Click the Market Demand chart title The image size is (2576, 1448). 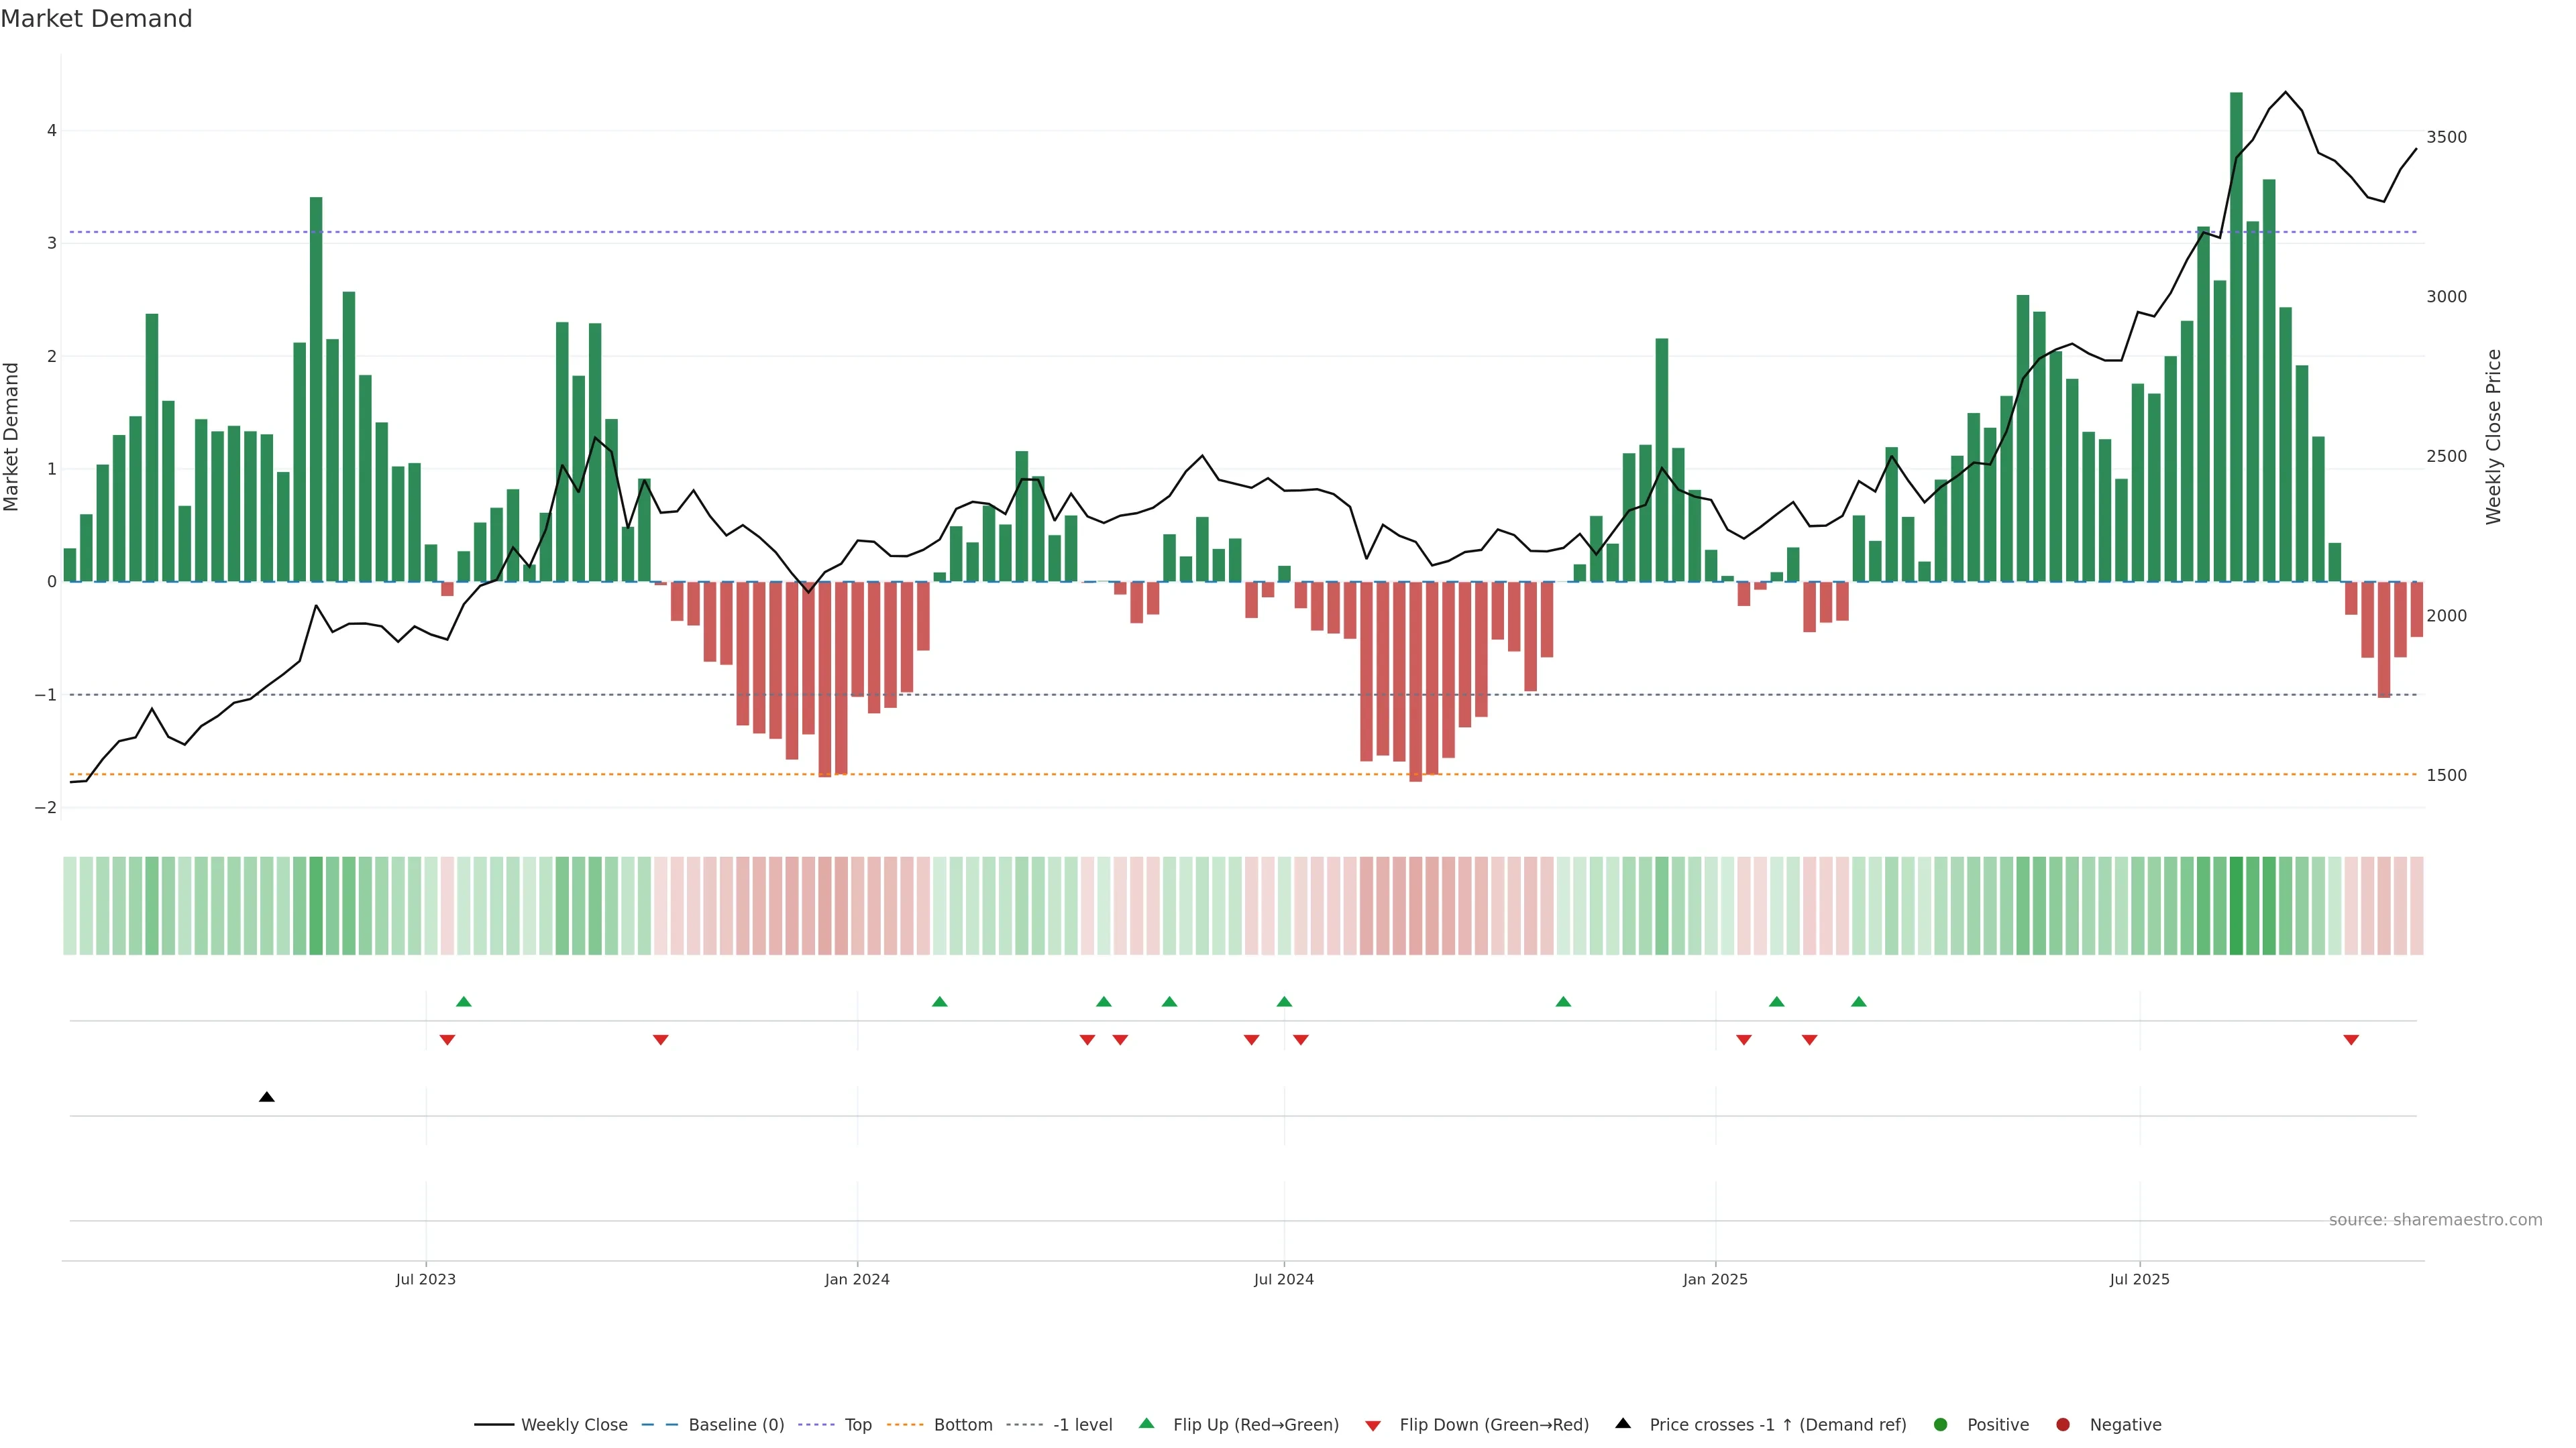96,19
